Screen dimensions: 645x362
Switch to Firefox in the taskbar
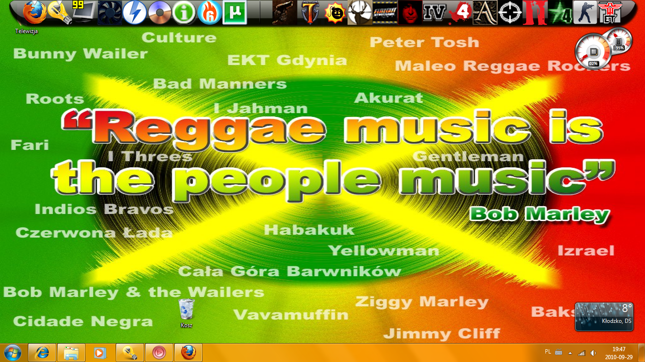coord(188,353)
